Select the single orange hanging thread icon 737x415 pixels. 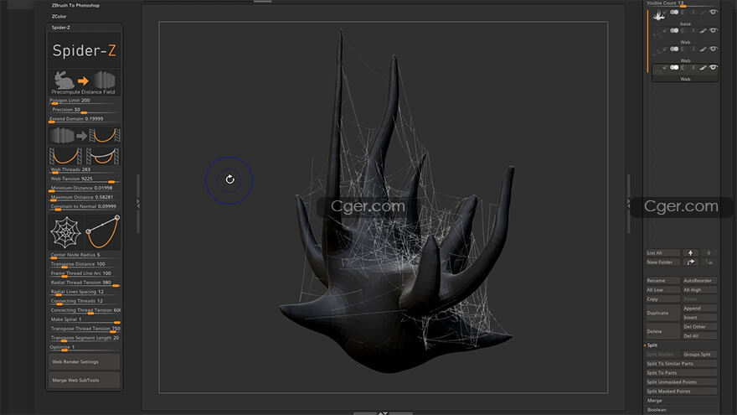(x=65, y=156)
